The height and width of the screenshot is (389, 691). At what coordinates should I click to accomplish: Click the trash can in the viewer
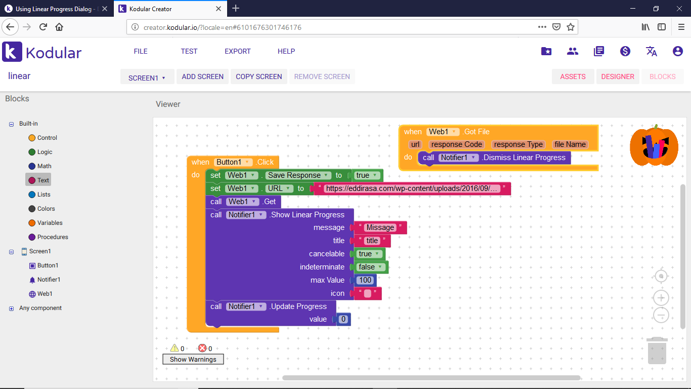(657, 351)
